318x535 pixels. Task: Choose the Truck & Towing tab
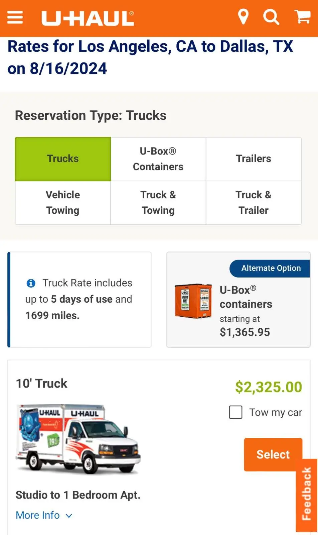click(158, 203)
